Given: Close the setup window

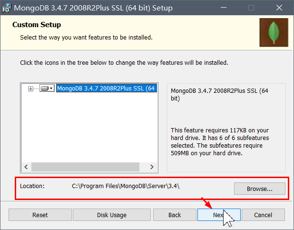Looking at the screenshot, I should coord(279,8).
